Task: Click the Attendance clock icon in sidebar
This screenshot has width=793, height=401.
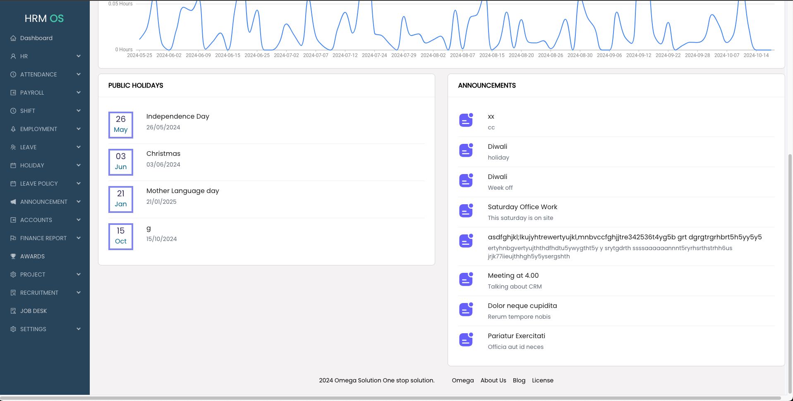Action: [x=13, y=74]
